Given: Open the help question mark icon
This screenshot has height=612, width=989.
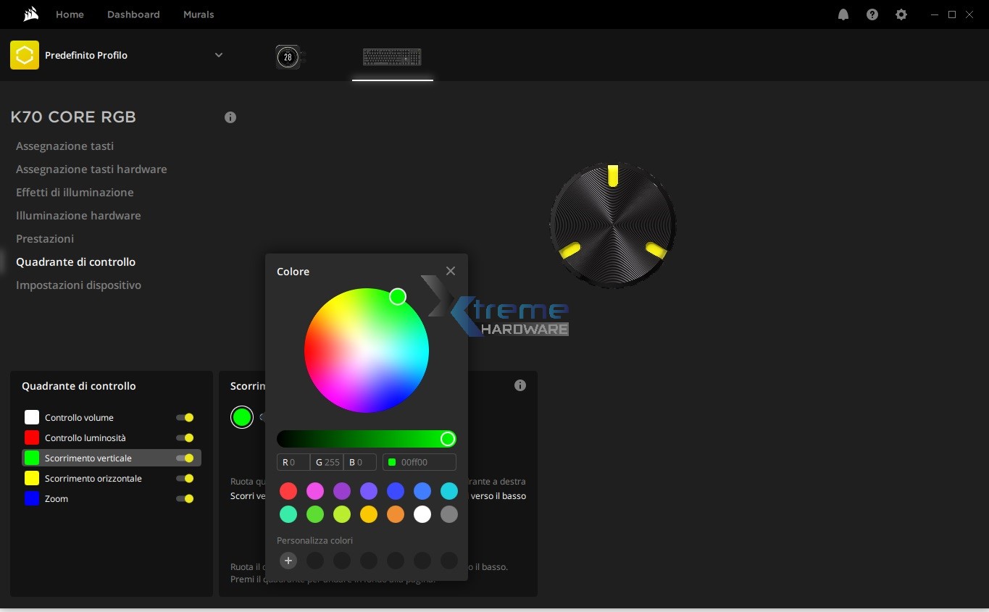Looking at the screenshot, I should click(872, 14).
